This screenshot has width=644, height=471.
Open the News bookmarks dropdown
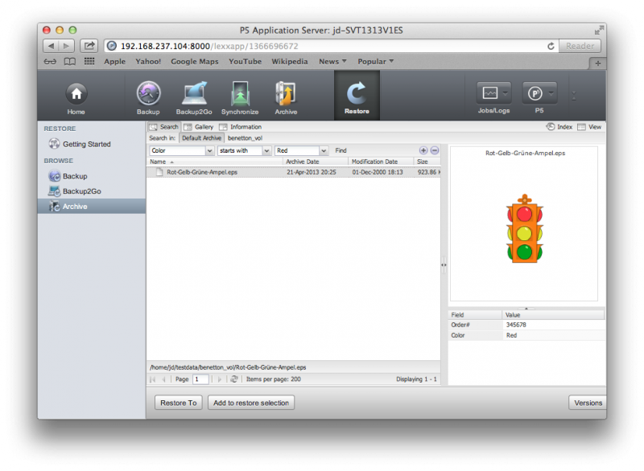pyautogui.click(x=332, y=62)
